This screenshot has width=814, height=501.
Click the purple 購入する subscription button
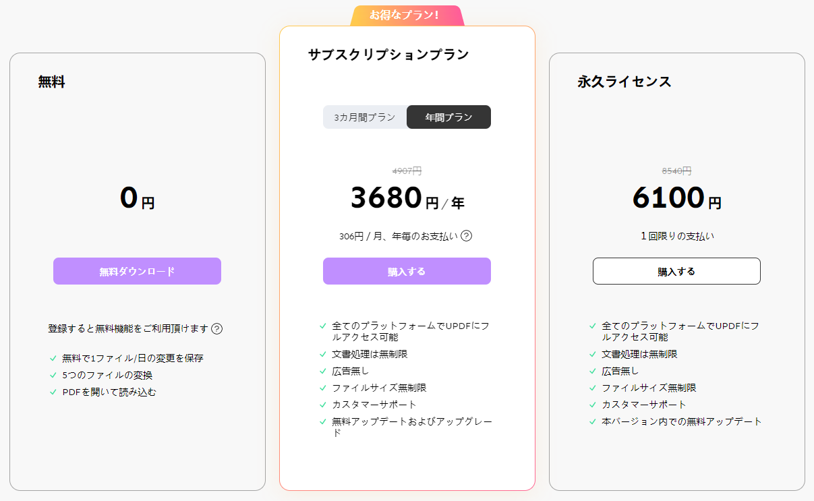[407, 271]
